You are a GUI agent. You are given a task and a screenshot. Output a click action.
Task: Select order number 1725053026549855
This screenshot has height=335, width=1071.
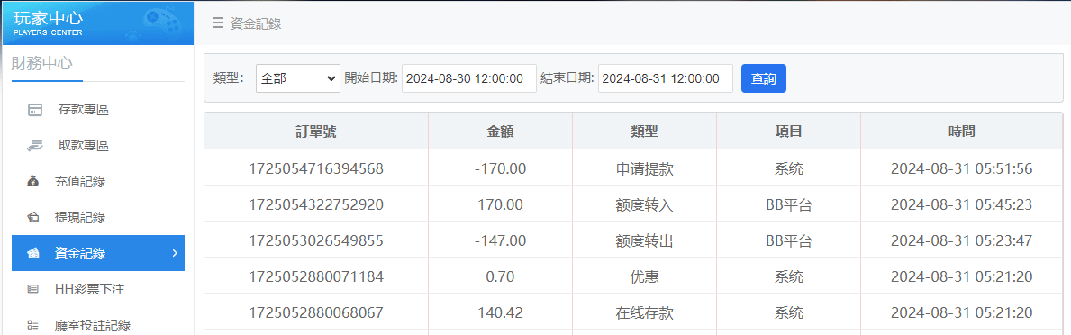(x=316, y=240)
